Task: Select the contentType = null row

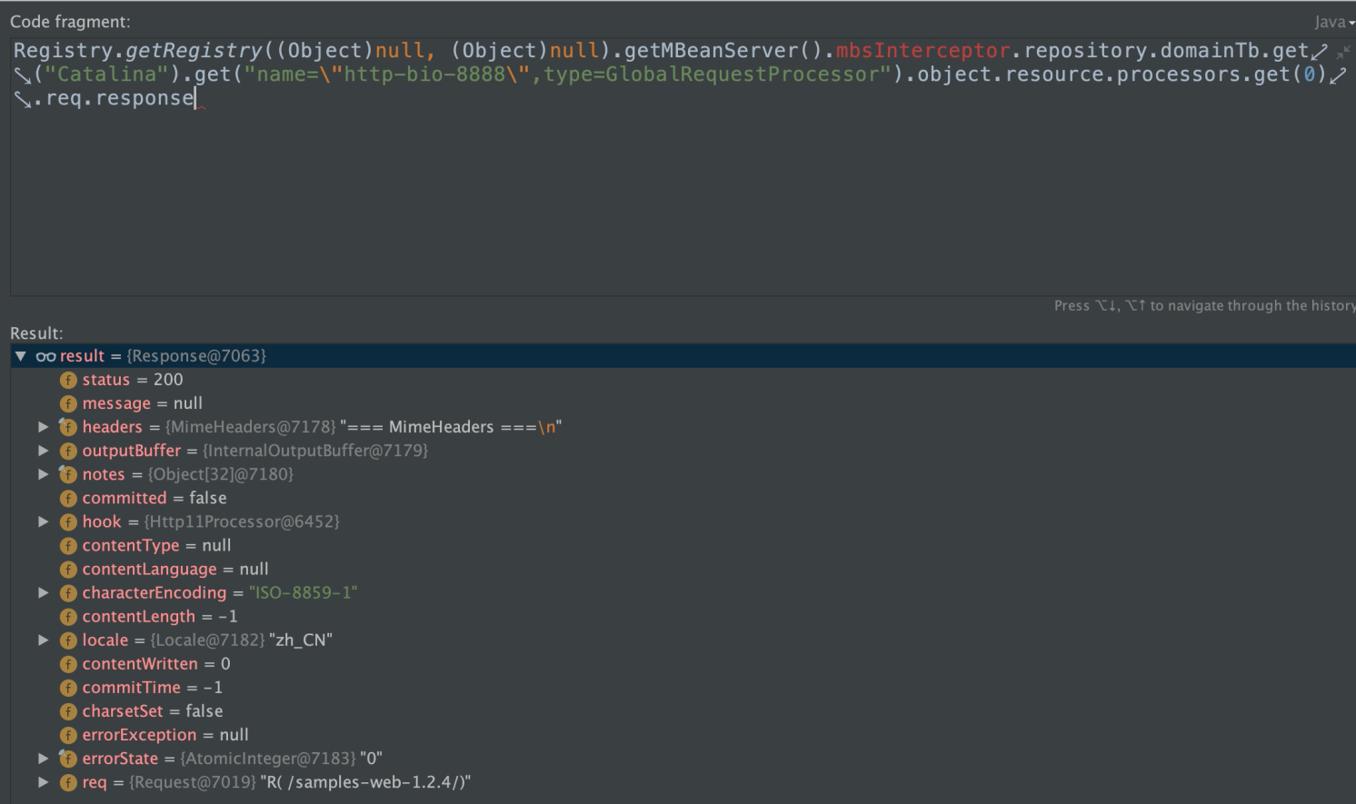Action: tap(156, 545)
